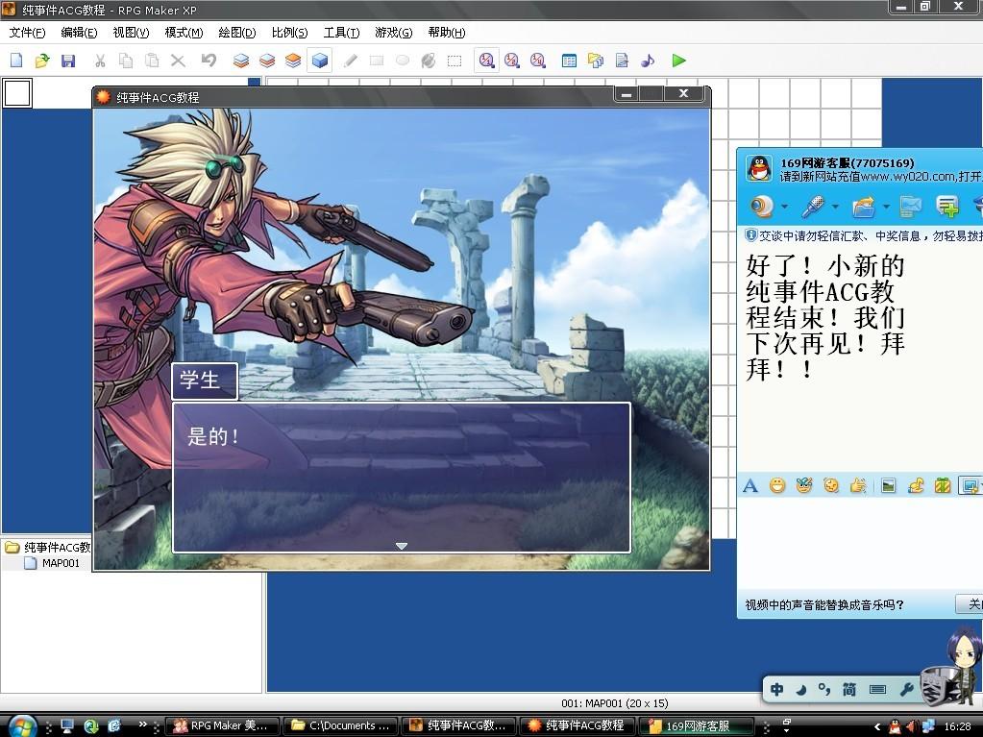Open the Script Editor icon
The width and height of the screenshot is (983, 737).
coord(622,61)
